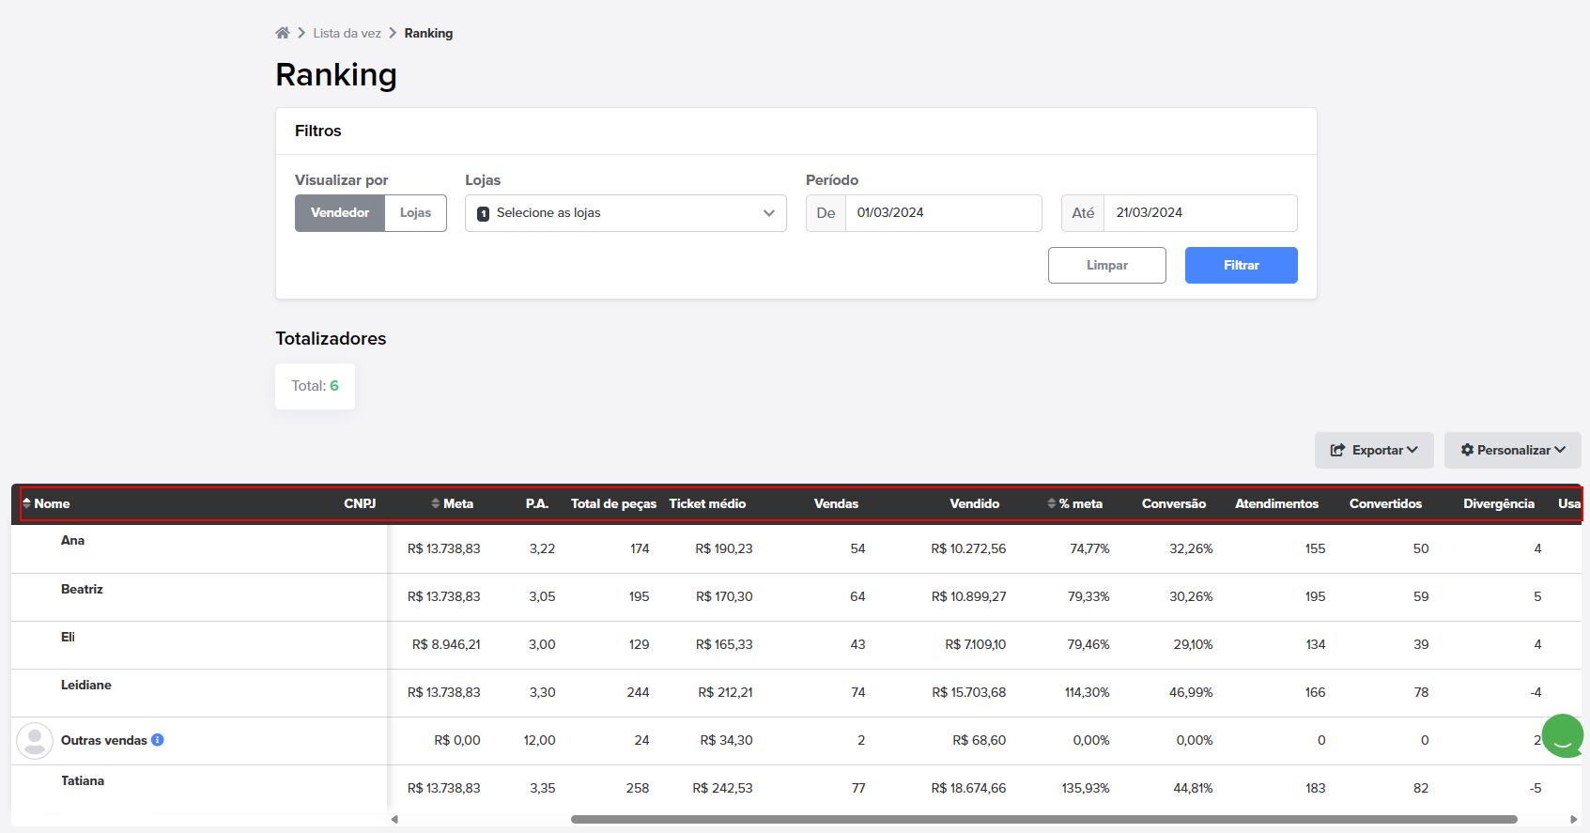The height and width of the screenshot is (833, 1590).
Task: Click Leidiane's atendimentos value 166
Action: pos(1315,692)
